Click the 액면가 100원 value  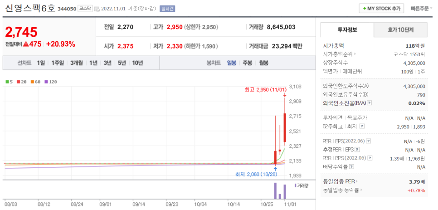(x=407, y=71)
